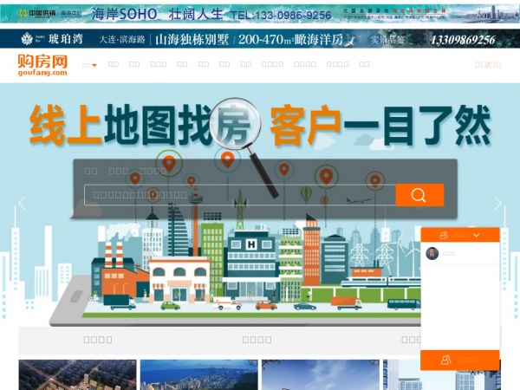The width and height of the screenshot is (520, 390).
Task: Collapse chat widget using header chevron
Action: [476, 235]
